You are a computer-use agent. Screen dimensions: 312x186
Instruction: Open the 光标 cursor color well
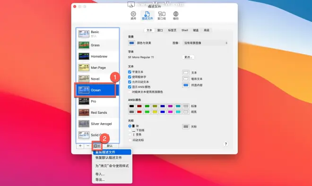point(186,127)
